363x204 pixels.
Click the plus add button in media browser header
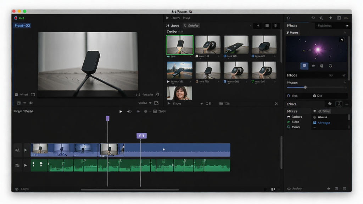point(258,25)
